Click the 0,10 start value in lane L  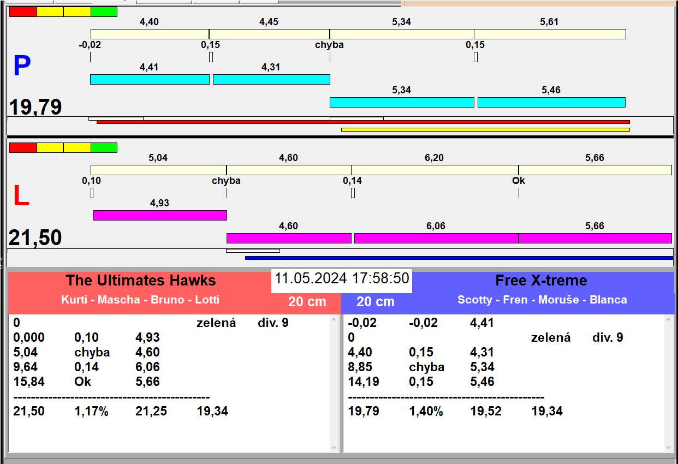[x=91, y=180]
